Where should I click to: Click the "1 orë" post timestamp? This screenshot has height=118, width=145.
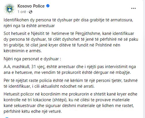22,12
